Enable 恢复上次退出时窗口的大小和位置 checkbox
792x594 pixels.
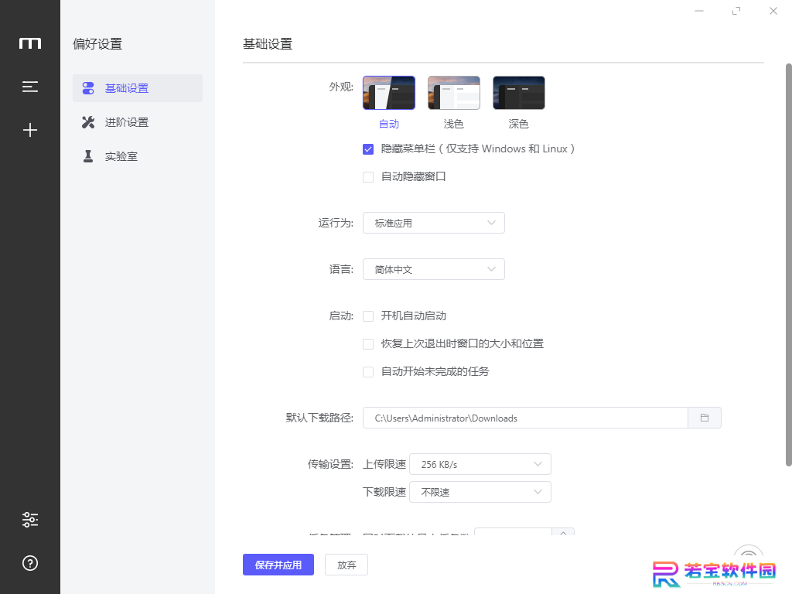coord(368,344)
